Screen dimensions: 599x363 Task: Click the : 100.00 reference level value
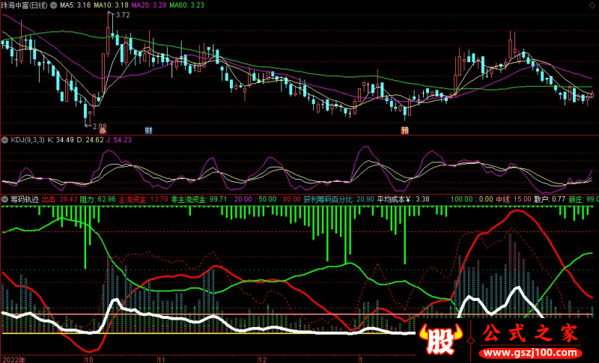click(x=460, y=199)
